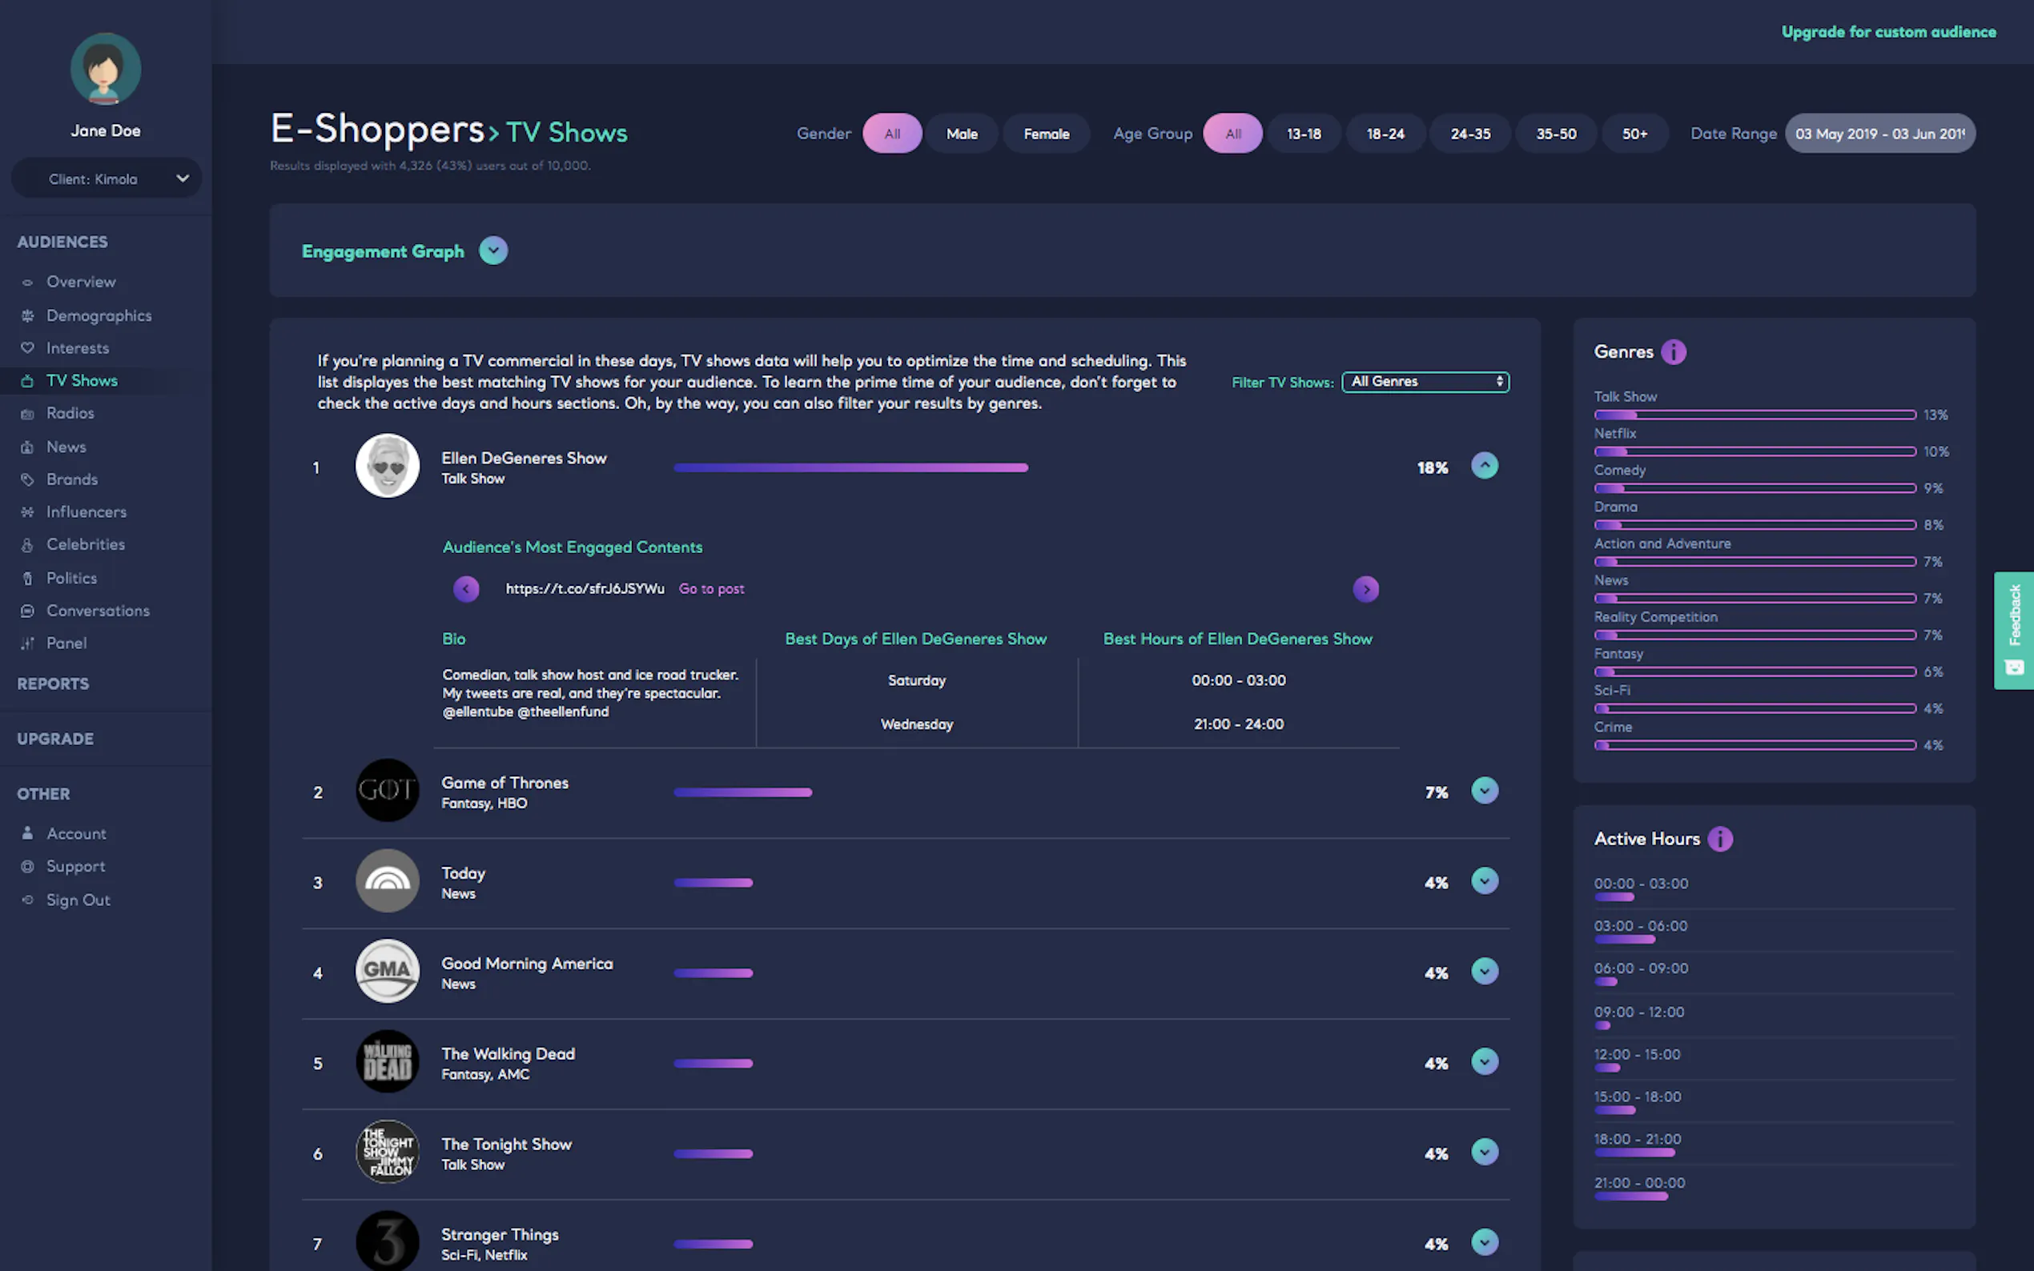
Task: Click Upgrade for custom audience link
Action: pos(1887,32)
